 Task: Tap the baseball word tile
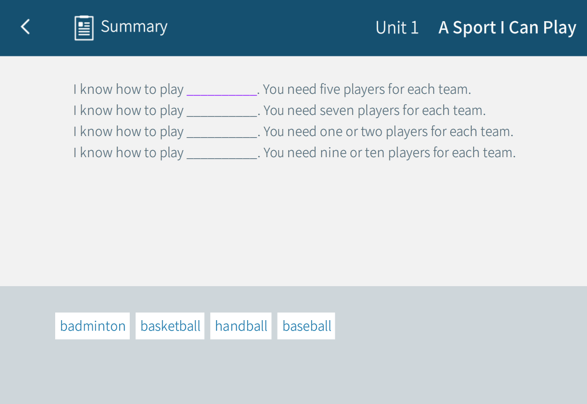tap(306, 326)
